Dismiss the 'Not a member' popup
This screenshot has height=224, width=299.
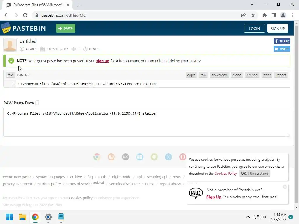point(285,187)
